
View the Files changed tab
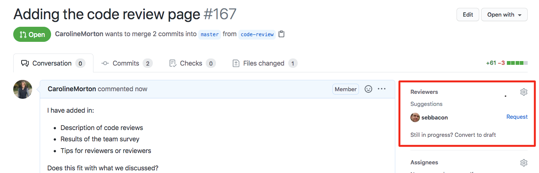tap(264, 63)
